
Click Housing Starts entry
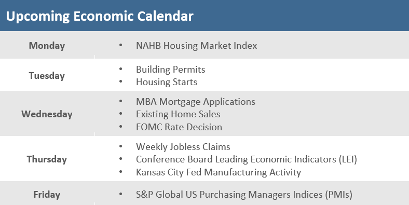tap(167, 82)
